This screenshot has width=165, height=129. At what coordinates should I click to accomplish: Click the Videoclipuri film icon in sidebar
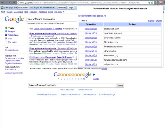click(6, 35)
